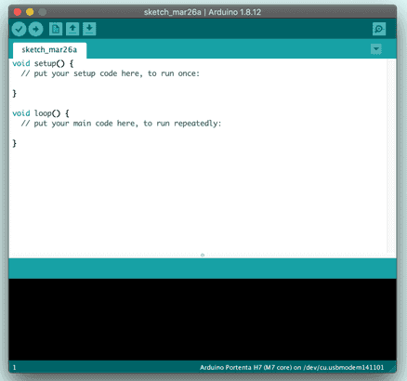Save the sketch using the down-arrow icon
Viewport: 407px width, 381px height.
pyautogui.click(x=89, y=29)
